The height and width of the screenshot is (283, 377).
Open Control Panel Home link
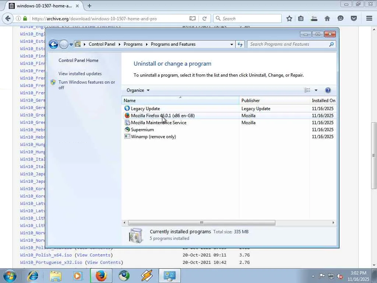[x=78, y=60]
